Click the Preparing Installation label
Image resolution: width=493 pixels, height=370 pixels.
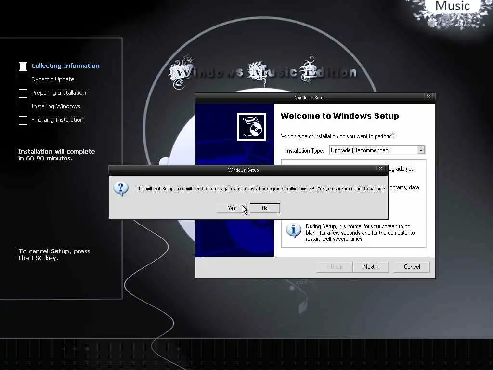coord(58,93)
